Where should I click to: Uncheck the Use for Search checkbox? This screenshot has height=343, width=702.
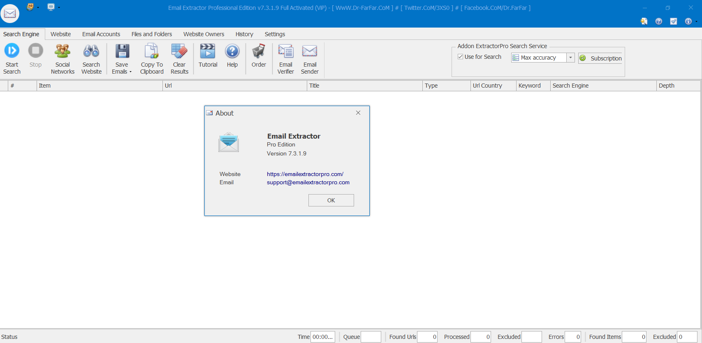pos(461,57)
